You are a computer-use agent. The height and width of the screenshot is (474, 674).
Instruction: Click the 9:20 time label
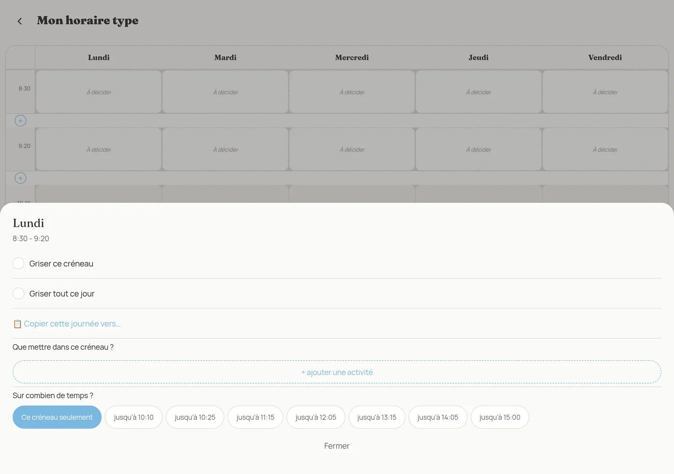click(25, 146)
